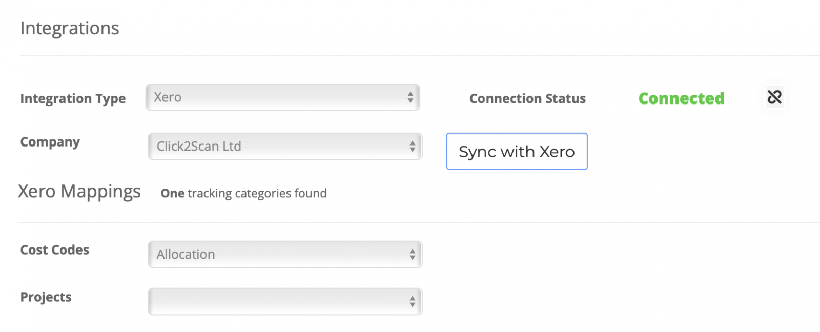Click the Xero Mappings section heading
Screen dimensions: 820x332
79,192
